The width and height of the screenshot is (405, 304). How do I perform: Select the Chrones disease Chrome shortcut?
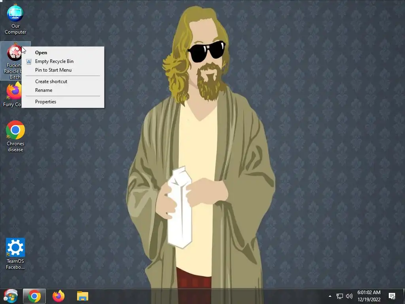[15, 136]
